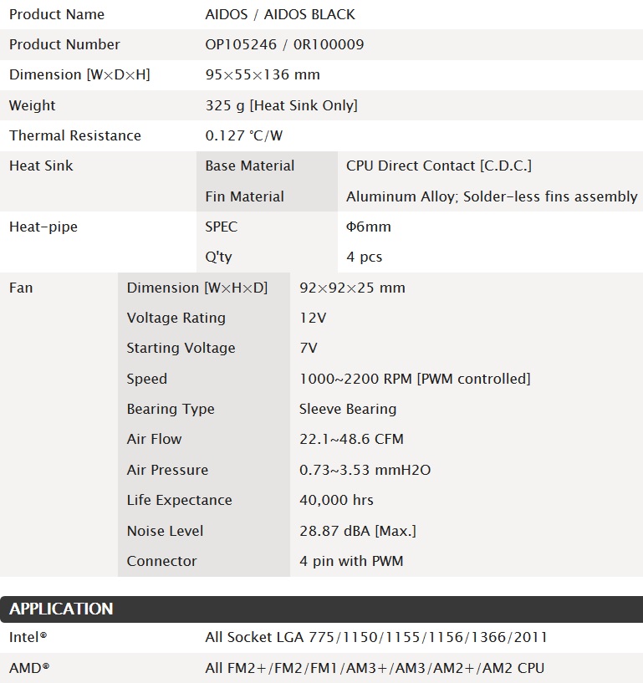Select the product number OP105246 / 0R100009
The height and width of the screenshot is (683, 643).
(284, 44)
